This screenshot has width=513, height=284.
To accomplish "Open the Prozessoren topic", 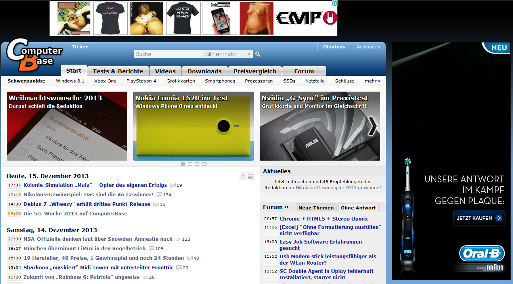I will (259, 81).
